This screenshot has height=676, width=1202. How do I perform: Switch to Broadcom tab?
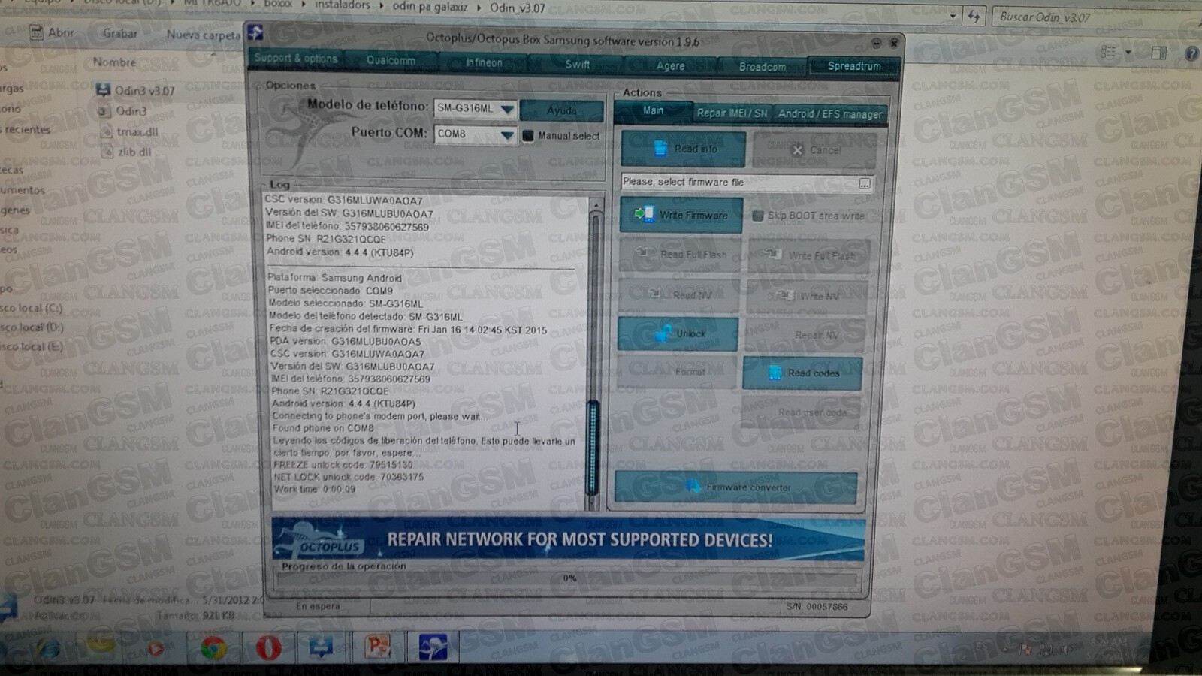coord(763,67)
